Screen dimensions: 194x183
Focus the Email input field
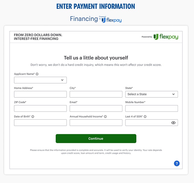(x=96, y=108)
